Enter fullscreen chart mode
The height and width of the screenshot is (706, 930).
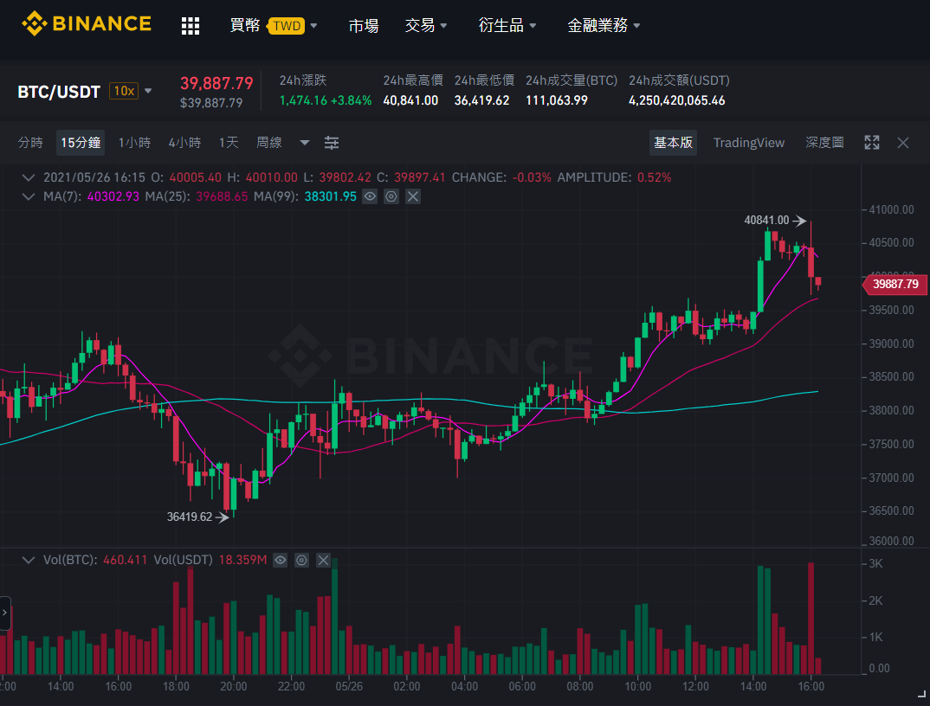click(872, 143)
